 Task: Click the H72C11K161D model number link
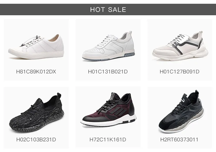108,140
